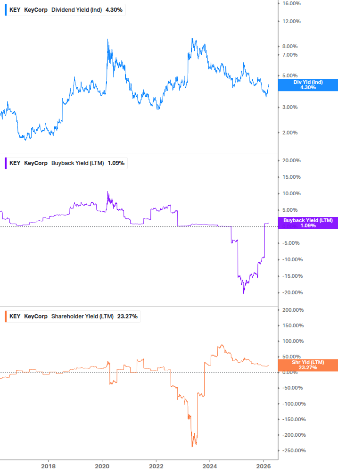Click the 100.00% tick on shareholder yield axis
The width and height of the screenshot is (338, 474).
coord(293,341)
